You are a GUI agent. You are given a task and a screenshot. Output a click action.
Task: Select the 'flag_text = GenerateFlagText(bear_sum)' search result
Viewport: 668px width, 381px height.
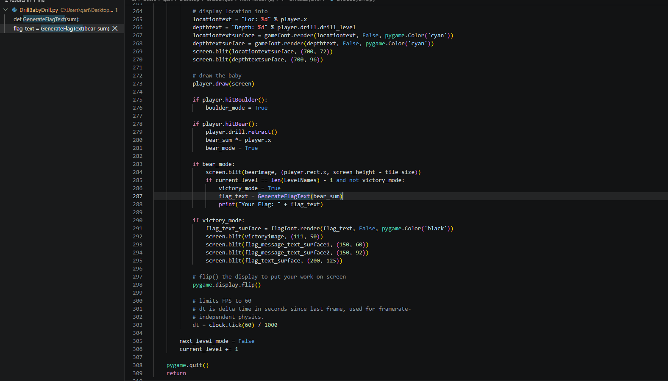tap(61, 28)
